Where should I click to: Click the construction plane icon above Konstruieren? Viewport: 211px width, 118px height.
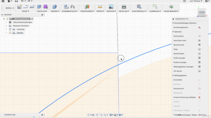click(x=87, y=7)
